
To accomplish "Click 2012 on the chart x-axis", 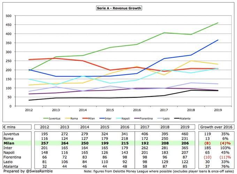I will (29, 110).
